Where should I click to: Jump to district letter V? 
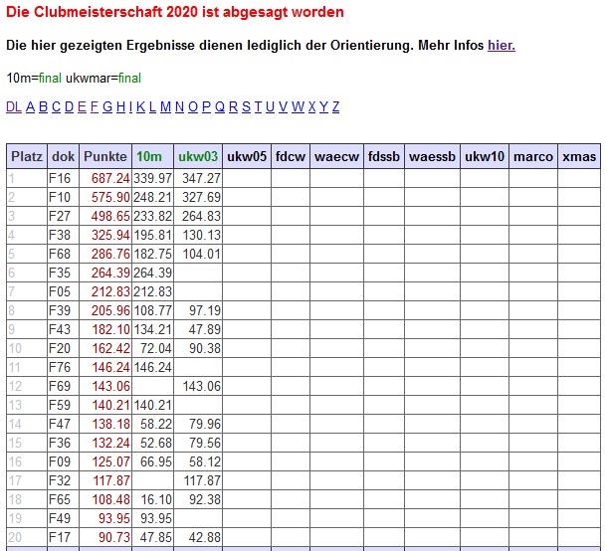coord(283,106)
